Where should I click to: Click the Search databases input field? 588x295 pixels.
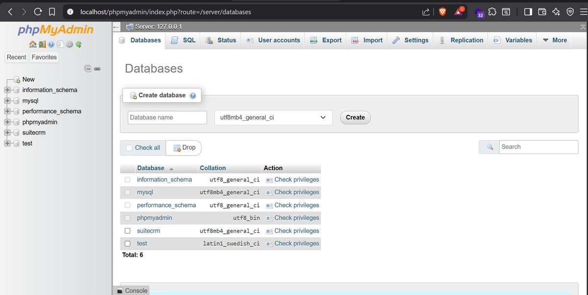coord(539,147)
